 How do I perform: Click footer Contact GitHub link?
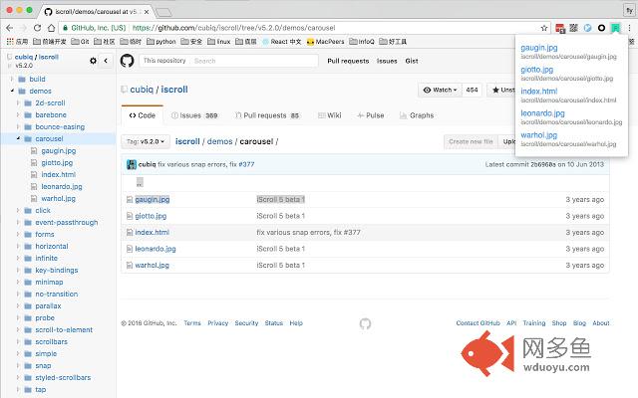tap(478, 323)
